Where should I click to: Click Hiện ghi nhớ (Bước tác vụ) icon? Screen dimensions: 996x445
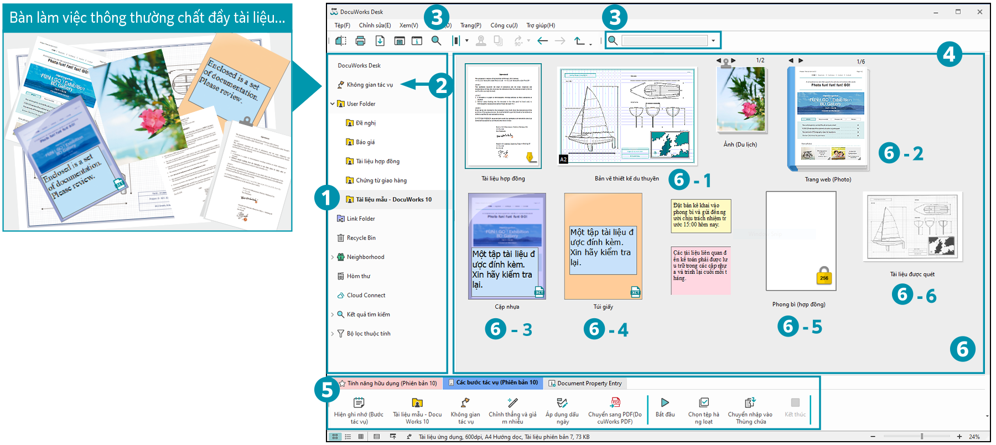click(359, 402)
